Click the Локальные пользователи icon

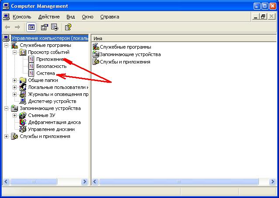[23, 87]
